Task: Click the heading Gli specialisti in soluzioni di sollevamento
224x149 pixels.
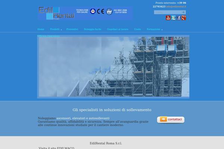Action: [112, 110]
